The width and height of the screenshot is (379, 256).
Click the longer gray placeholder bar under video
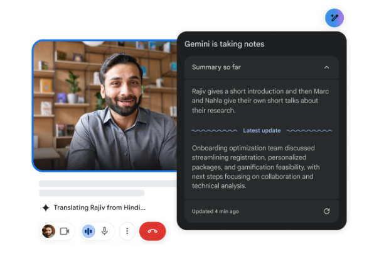(x=108, y=184)
